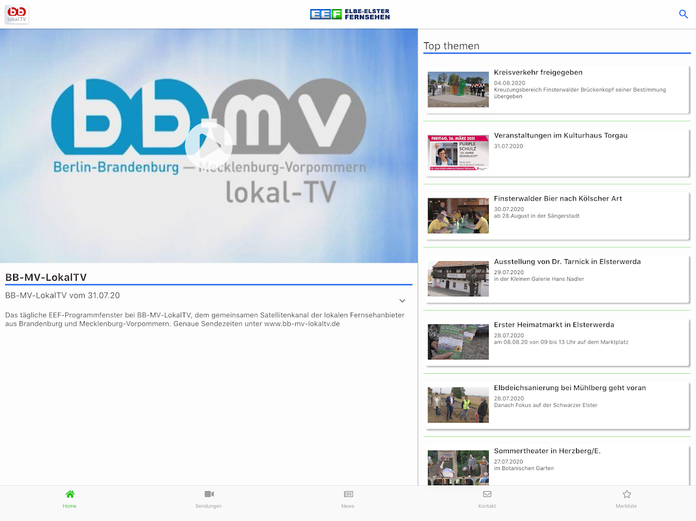The height and width of the screenshot is (521, 696).
Task: Open the search magnifier icon
Action: coord(683,14)
